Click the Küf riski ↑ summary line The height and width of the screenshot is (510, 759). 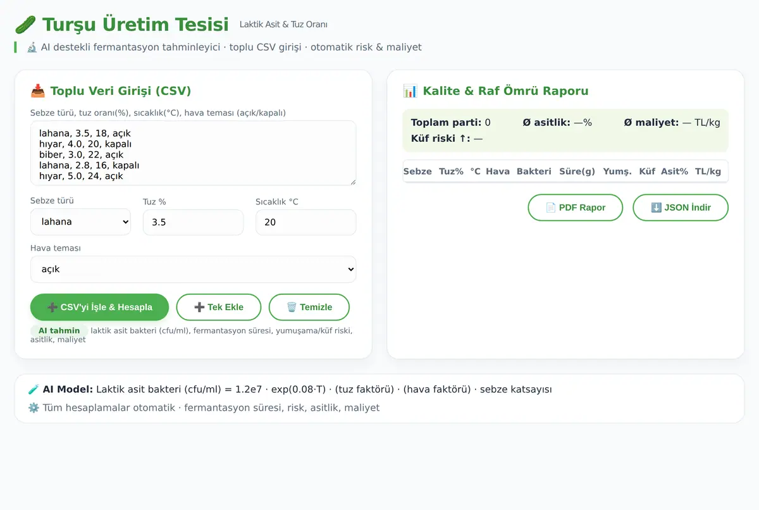447,139
